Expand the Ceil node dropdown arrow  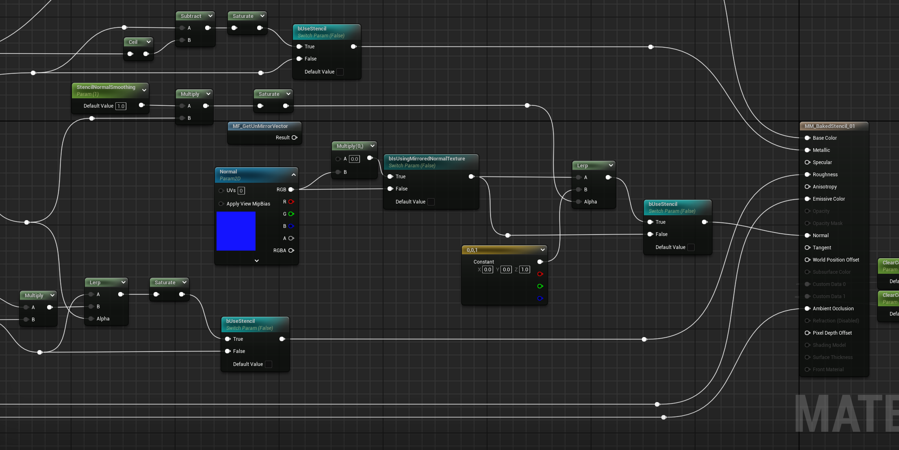[x=149, y=42]
